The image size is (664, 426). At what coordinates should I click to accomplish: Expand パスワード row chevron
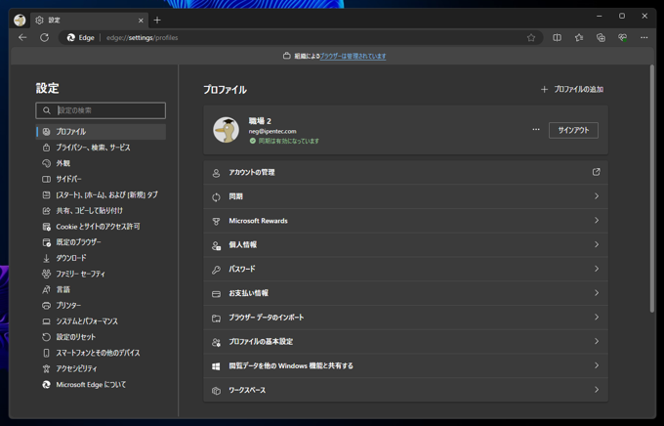point(597,269)
